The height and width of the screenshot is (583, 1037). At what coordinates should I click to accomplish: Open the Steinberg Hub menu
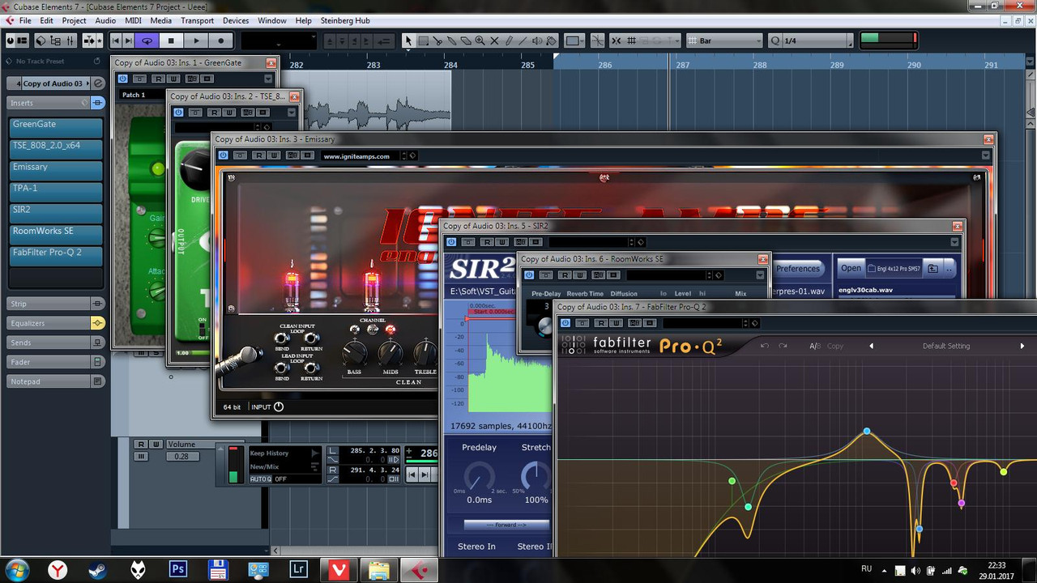[x=345, y=20]
